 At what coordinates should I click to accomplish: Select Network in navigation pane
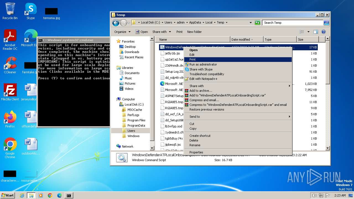click(x=127, y=146)
